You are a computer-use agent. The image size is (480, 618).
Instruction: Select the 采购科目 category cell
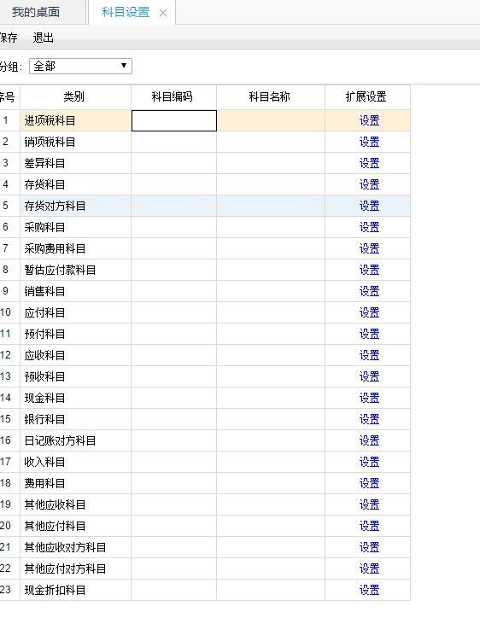pos(75,227)
